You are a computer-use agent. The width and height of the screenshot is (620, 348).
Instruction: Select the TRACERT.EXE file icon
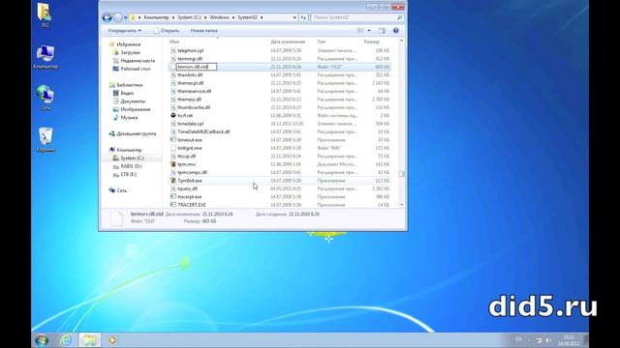point(173,205)
